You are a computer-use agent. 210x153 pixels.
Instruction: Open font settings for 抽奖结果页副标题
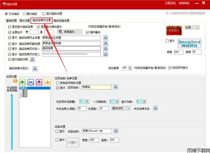tap(106, 43)
